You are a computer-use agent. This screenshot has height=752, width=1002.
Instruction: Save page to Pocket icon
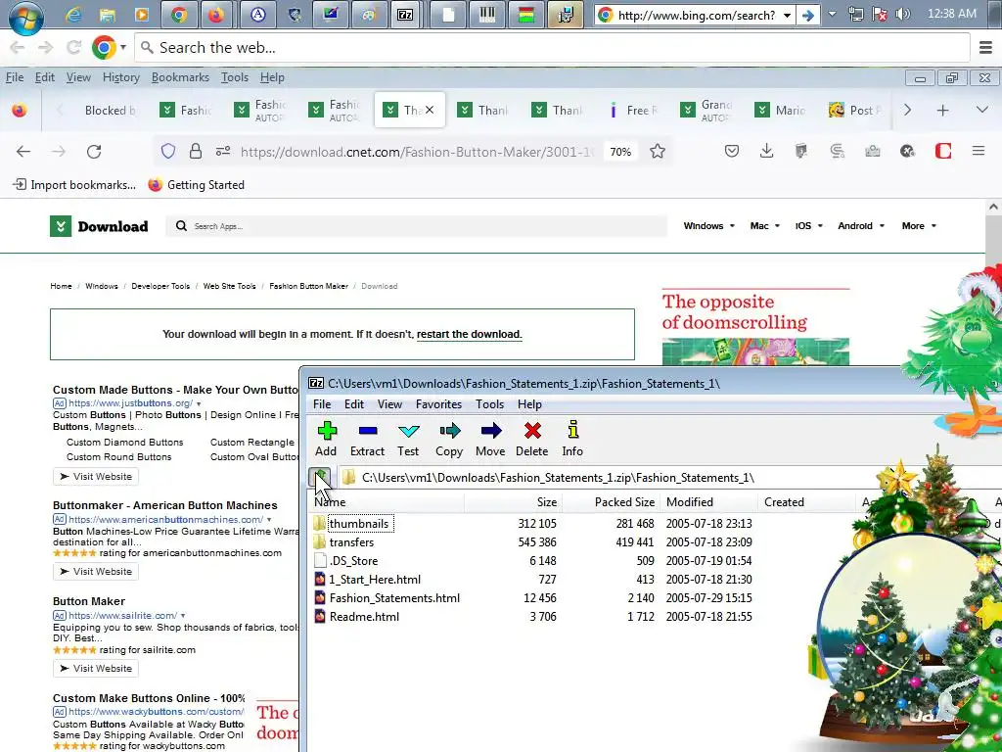(732, 152)
